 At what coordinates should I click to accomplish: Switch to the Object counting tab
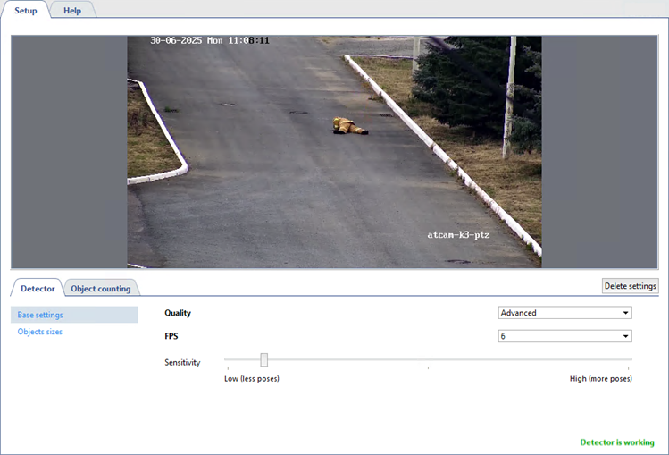click(x=101, y=288)
